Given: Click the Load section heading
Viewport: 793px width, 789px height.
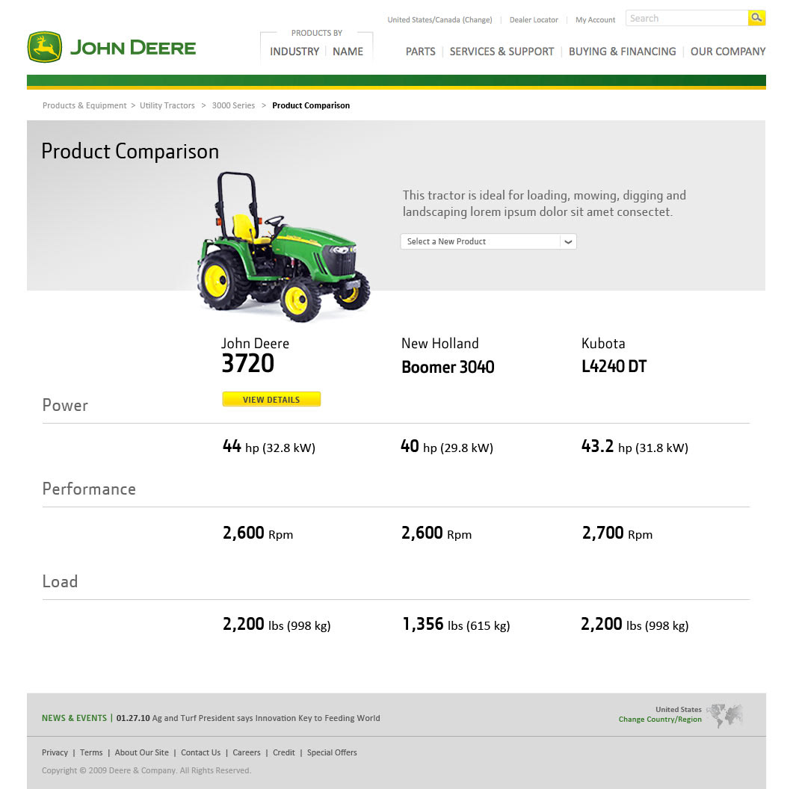Looking at the screenshot, I should coord(61,581).
